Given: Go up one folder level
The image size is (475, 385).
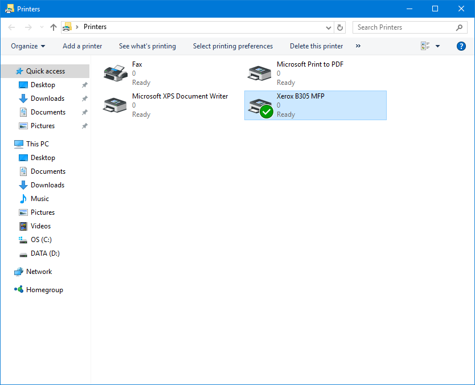Looking at the screenshot, I should tap(54, 27).
